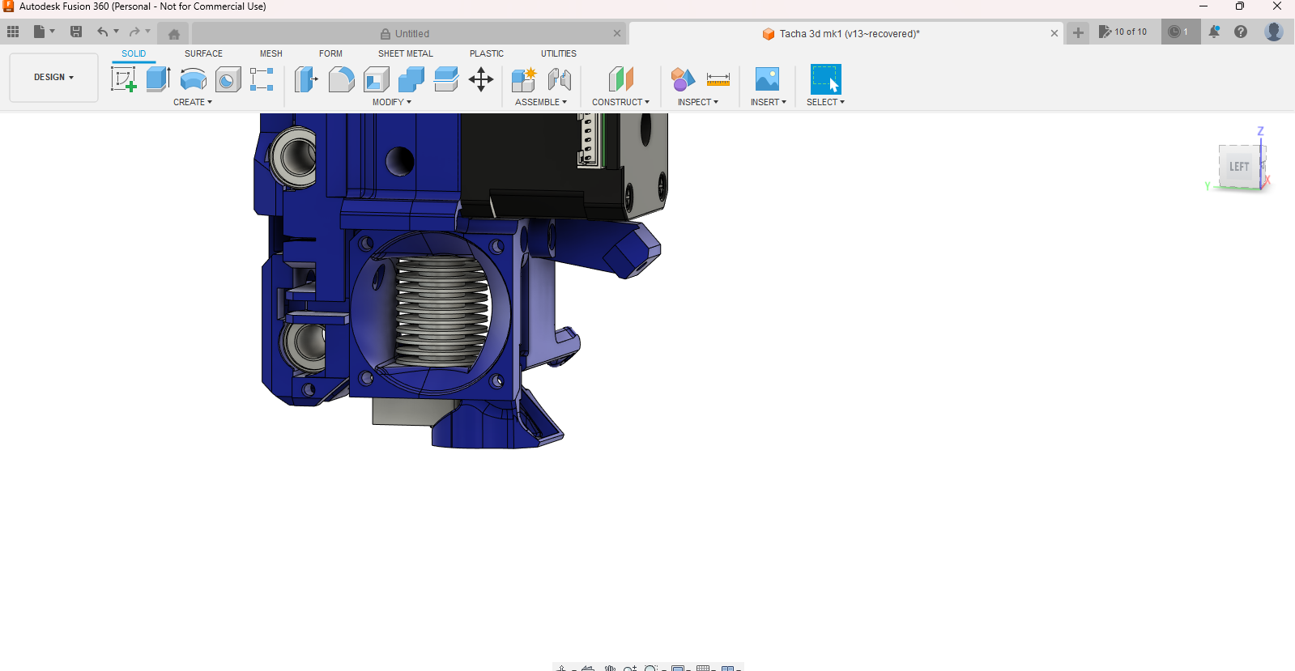Activate the Select tool
The height and width of the screenshot is (671, 1295).
coord(826,79)
